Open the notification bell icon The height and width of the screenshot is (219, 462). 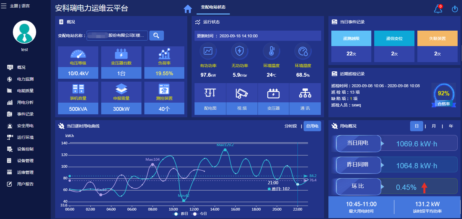point(438,9)
